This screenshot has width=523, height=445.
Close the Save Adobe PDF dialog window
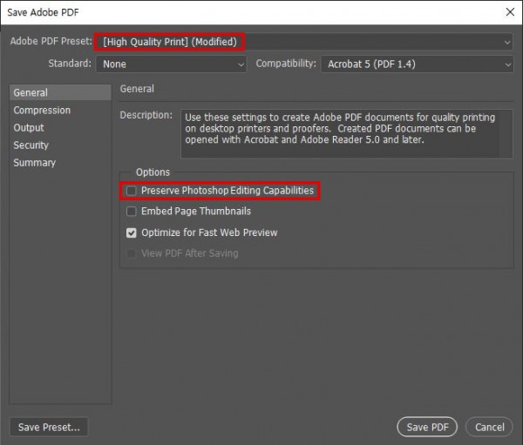click(x=510, y=12)
